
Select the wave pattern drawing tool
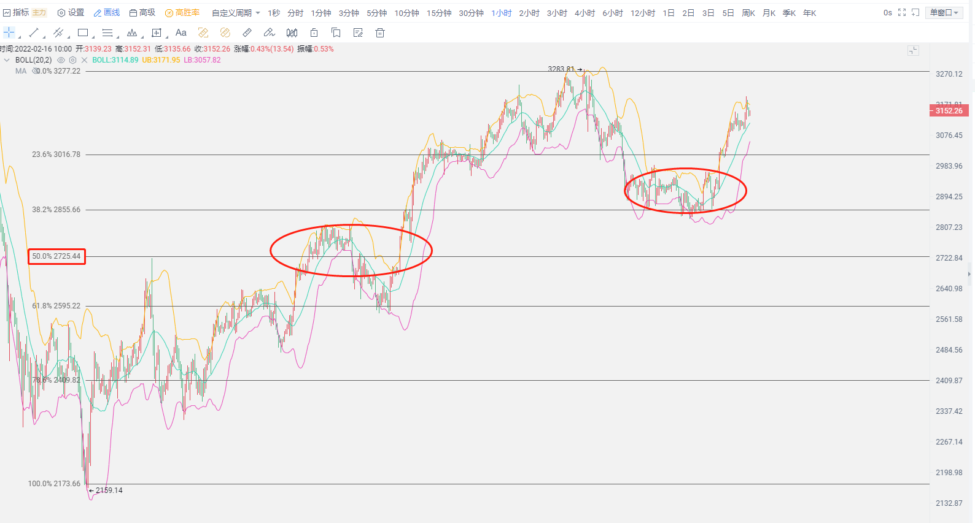pos(132,32)
